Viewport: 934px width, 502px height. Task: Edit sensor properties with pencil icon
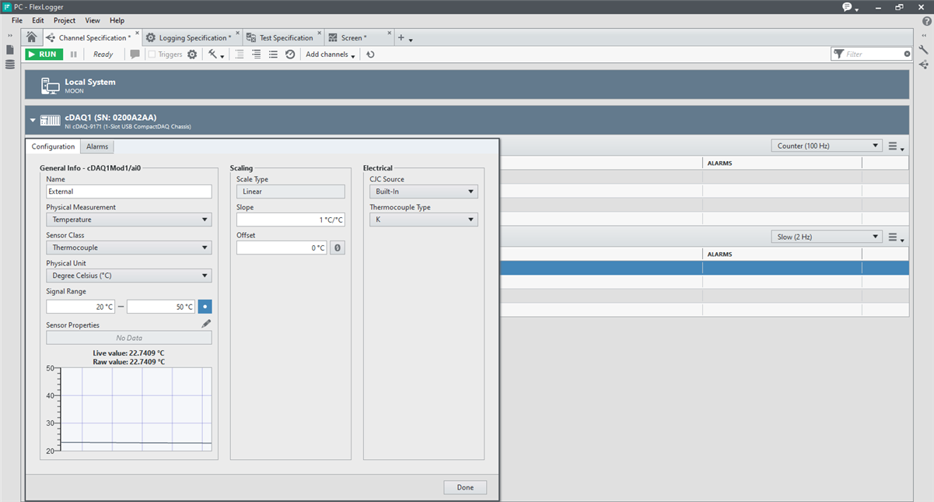click(206, 324)
